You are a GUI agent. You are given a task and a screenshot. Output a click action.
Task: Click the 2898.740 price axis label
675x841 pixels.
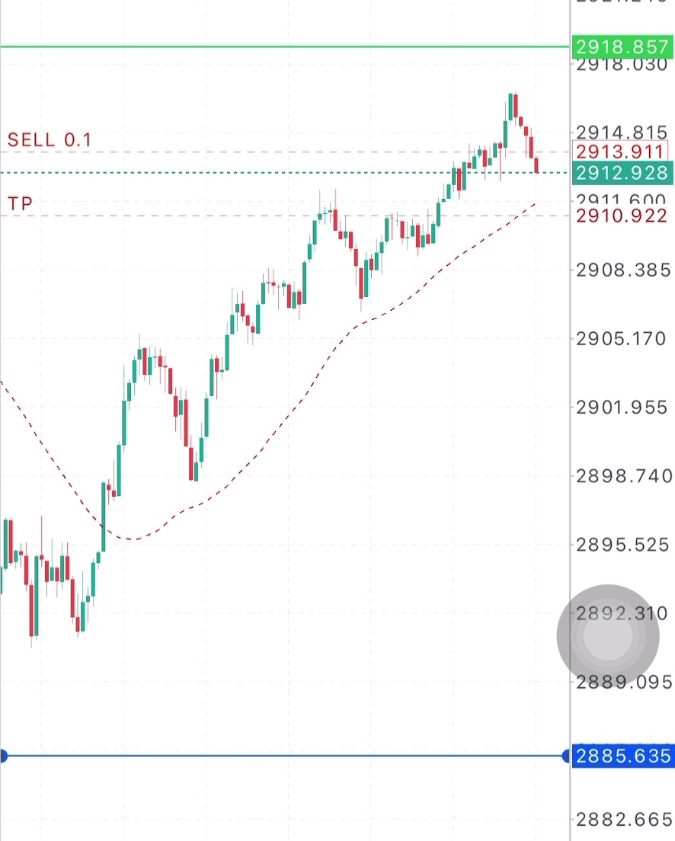click(x=622, y=476)
